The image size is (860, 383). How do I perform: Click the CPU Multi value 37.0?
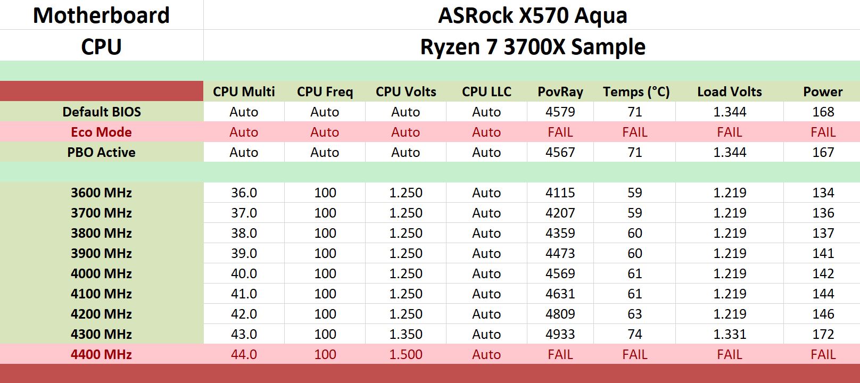coord(244,213)
